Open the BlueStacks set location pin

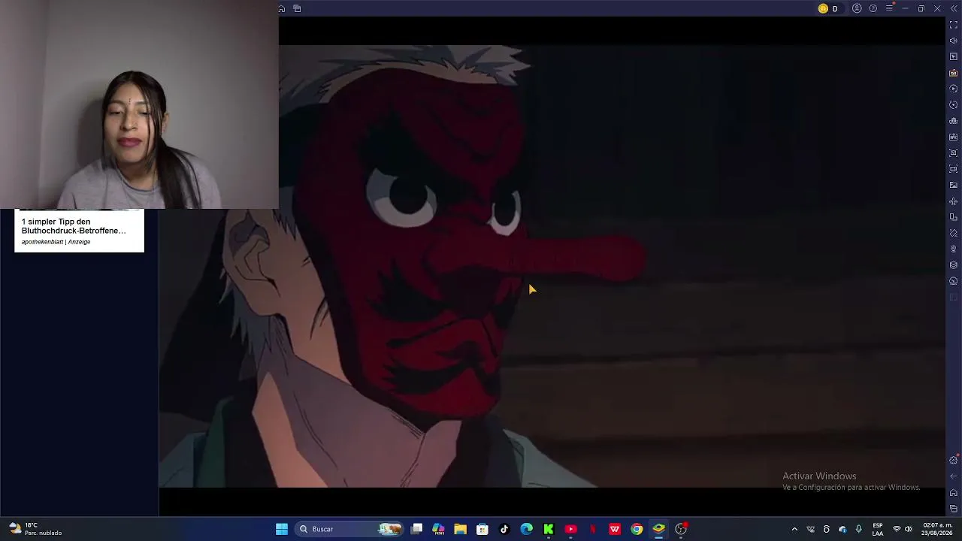(x=954, y=249)
